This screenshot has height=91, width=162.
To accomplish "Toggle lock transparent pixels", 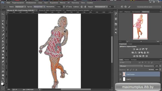I will pos(128,70).
